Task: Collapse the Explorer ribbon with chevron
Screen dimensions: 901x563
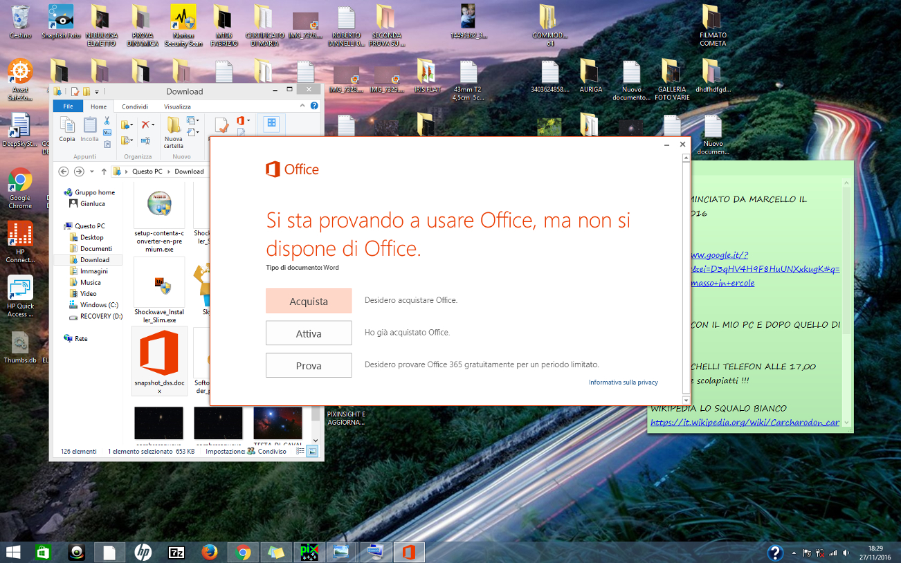Action: pyautogui.click(x=302, y=106)
